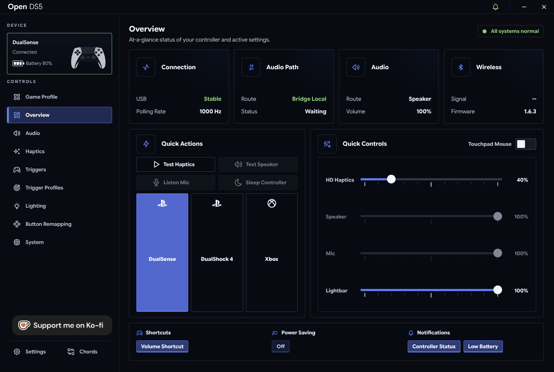Toggle the Touchpad Mouse switch
The image size is (554, 372).
[526, 144]
